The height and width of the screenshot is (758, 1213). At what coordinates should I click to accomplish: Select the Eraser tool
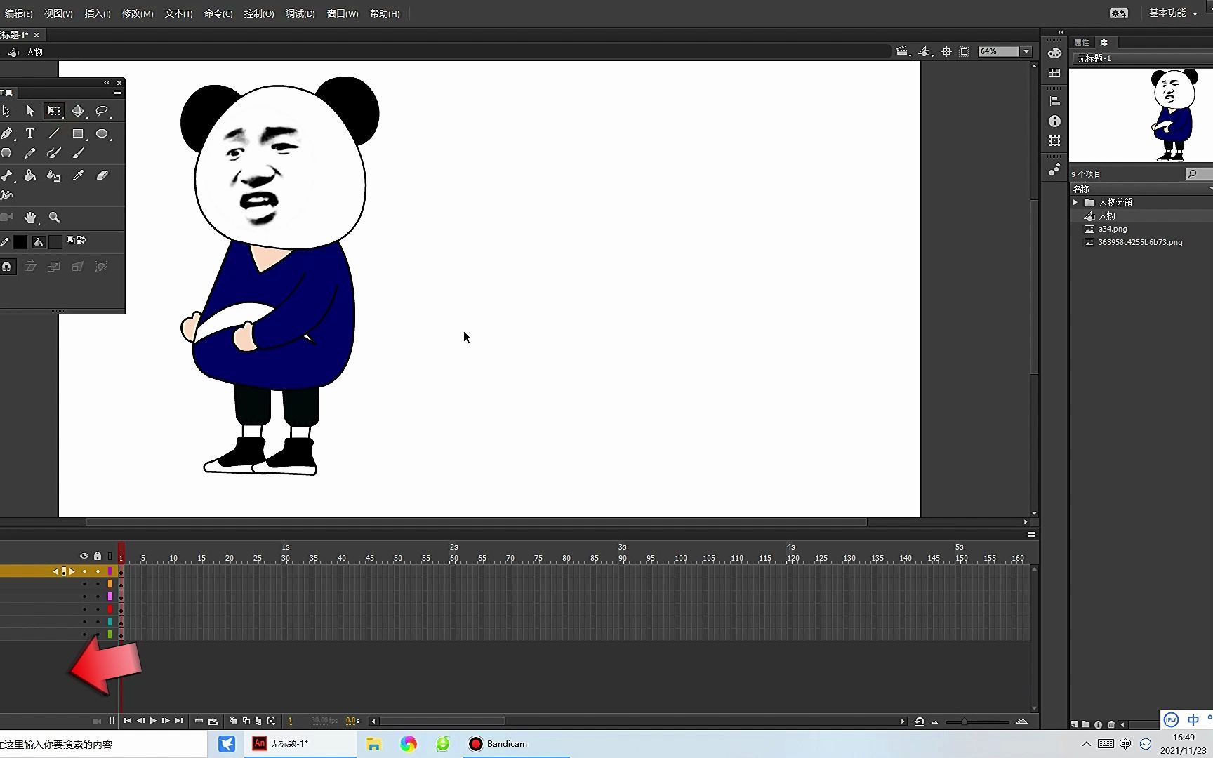102,175
